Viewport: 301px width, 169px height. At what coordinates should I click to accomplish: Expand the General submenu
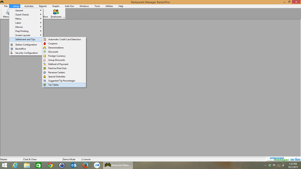[26, 11]
